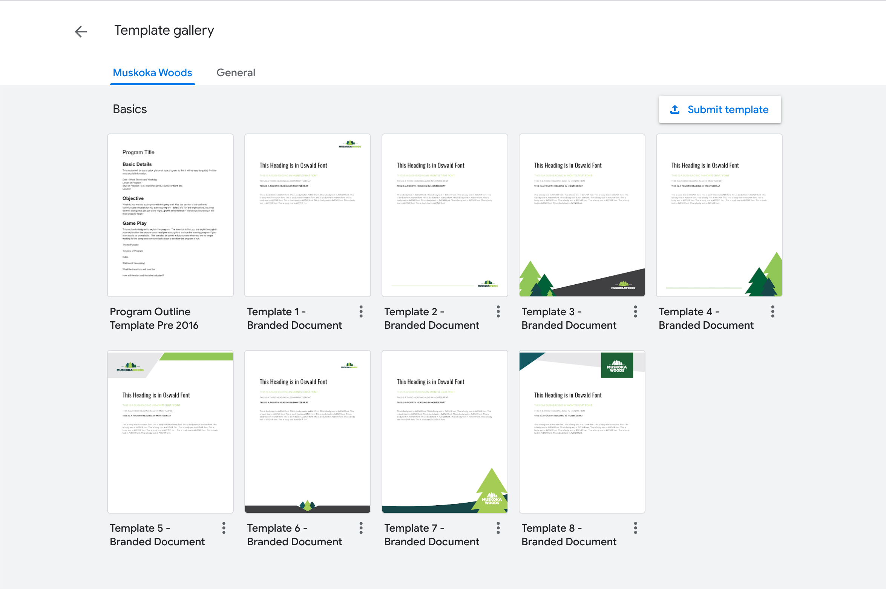Open the Template 4 thumbnail with trees
The height and width of the screenshot is (589, 886).
[719, 215]
